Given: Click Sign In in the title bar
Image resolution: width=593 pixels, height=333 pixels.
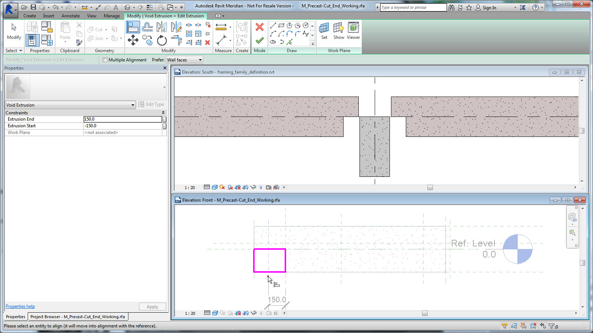Looking at the screenshot, I should pyautogui.click(x=489, y=7).
